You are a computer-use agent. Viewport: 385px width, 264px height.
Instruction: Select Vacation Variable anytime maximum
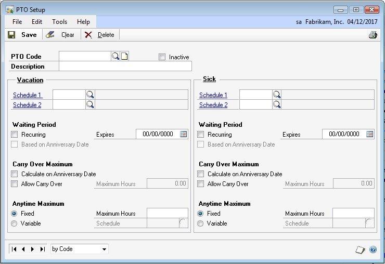[14, 223]
